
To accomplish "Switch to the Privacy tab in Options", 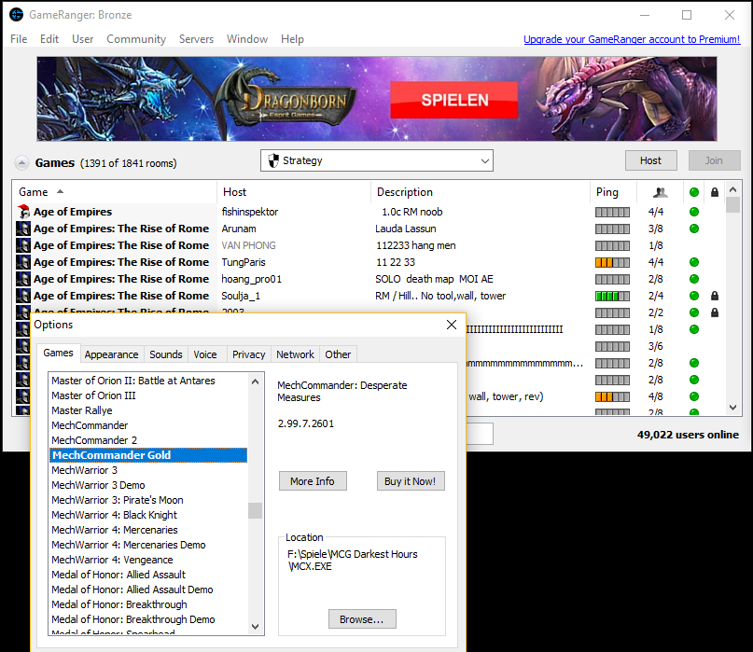I will [x=249, y=354].
